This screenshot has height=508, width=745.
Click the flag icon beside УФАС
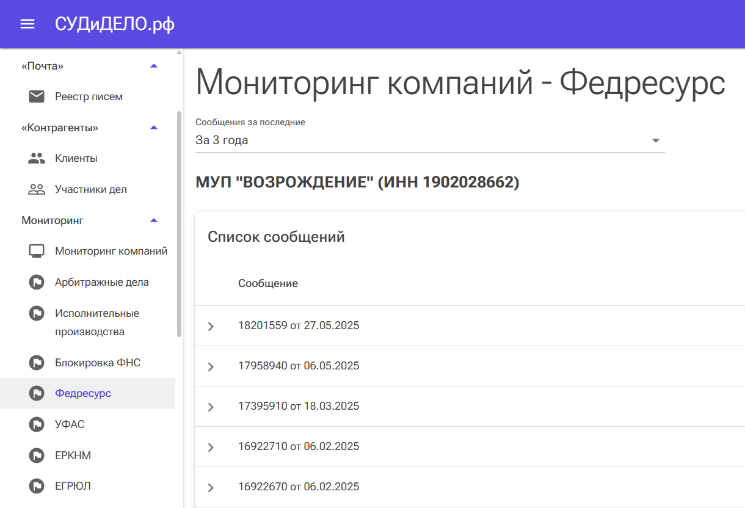(x=37, y=424)
